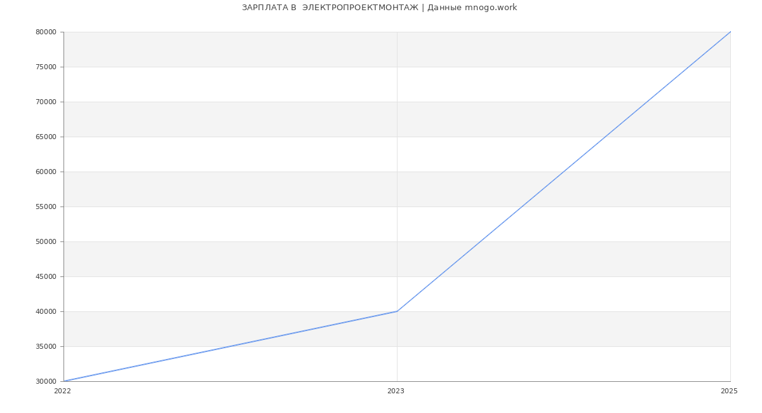This screenshot has height=413, width=762.
Task: Click the line segment between 2022 and 2023
Action: (x=231, y=346)
